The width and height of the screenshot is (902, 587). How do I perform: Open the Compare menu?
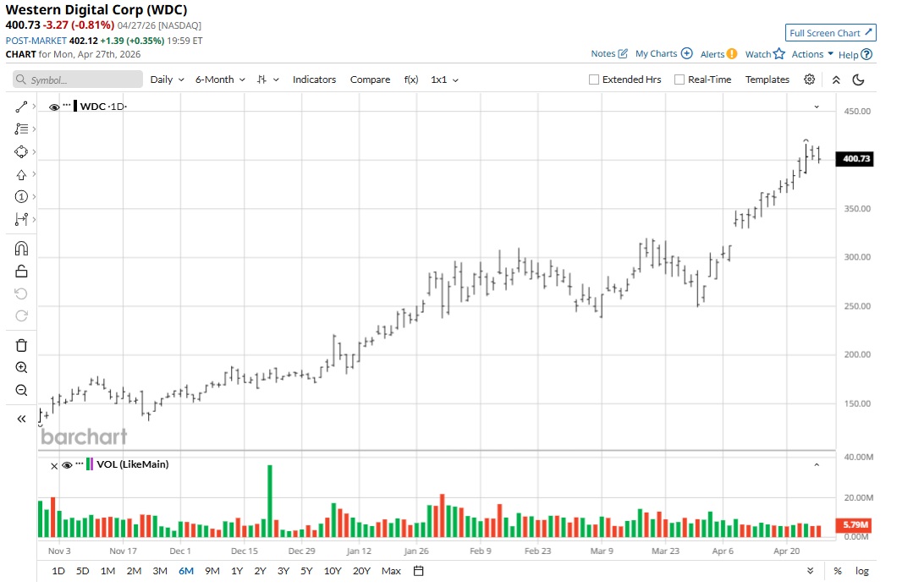tap(370, 80)
